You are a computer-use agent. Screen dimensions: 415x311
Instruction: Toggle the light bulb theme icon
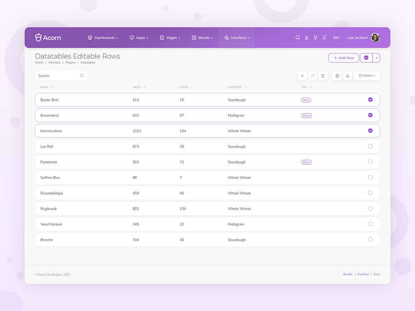click(x=315, y=37)
